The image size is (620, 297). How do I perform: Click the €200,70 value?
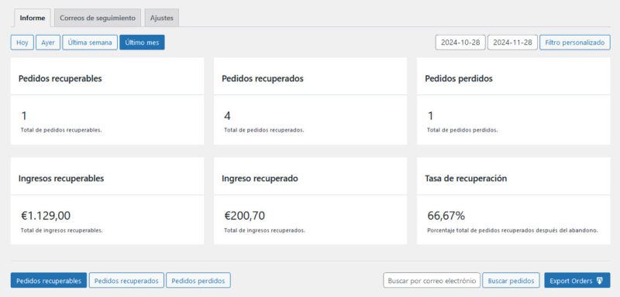click(x=245, y=216)
